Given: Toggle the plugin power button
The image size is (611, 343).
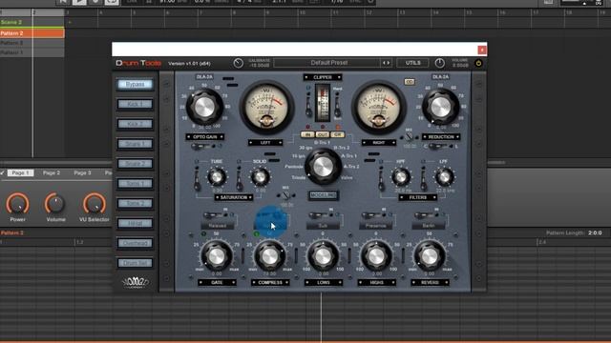Looking at the screenshot, I should pyautogui.click(x=478, y=63).
